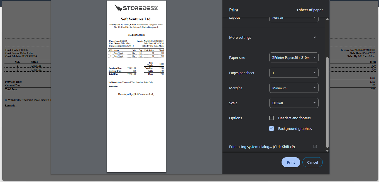Open the Pages per sheet dropdown
The image size is (379, 182).
(x=294, y=73)
